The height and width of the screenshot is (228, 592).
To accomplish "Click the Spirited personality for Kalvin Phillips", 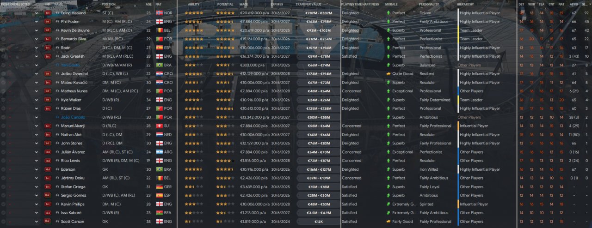I will click(x=426, y=204).
